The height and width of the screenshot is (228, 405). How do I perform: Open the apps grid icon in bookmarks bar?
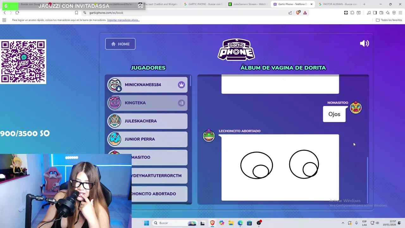[4, 20]
